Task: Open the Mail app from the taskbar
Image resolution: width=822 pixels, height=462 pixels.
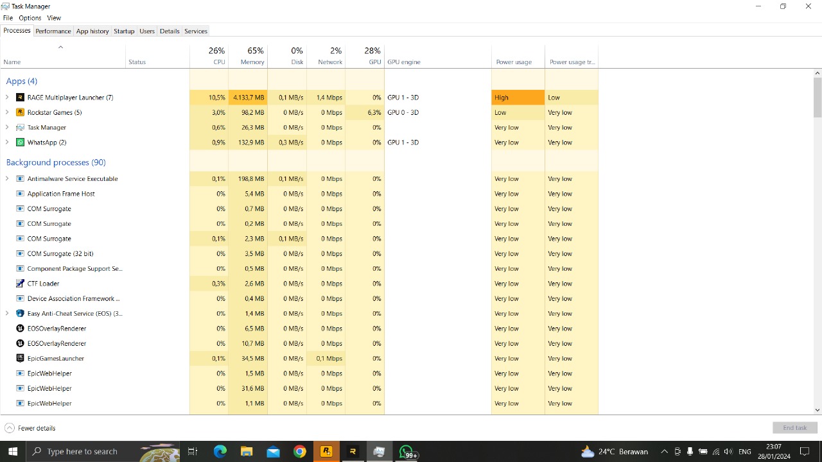Action: [x=273, y=452]
